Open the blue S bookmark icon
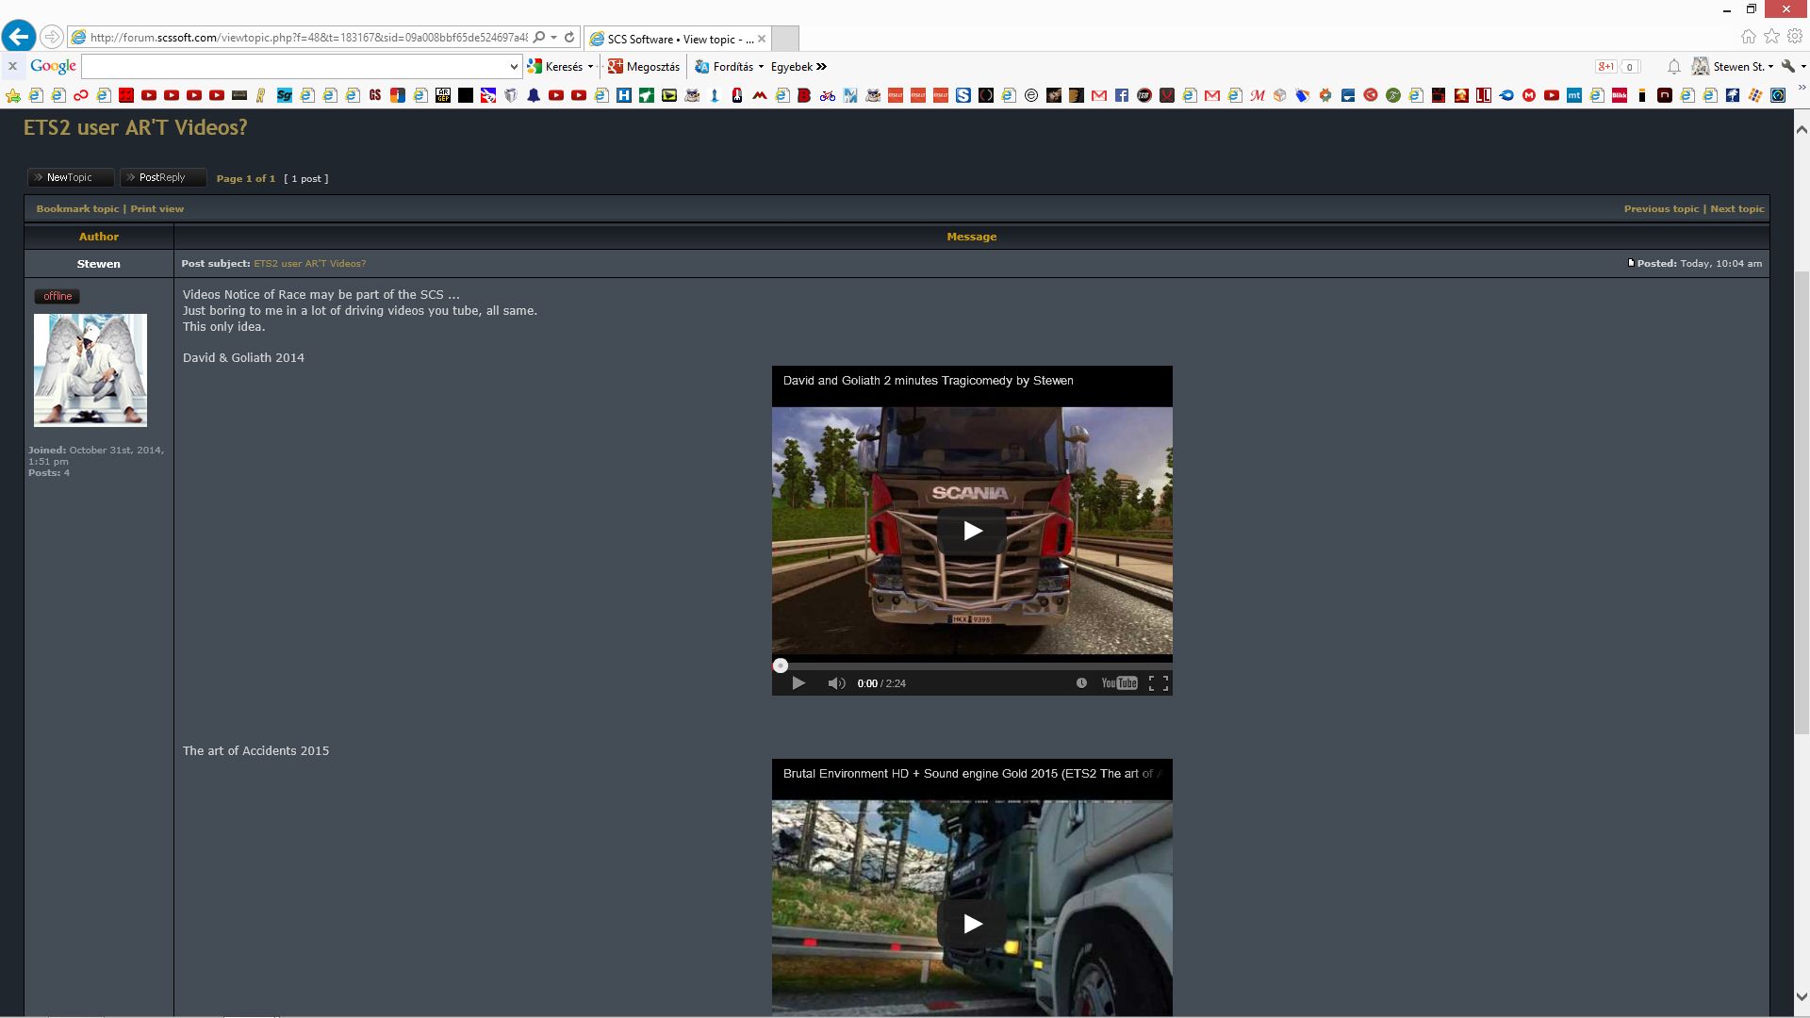This screenshot has width=1810, height=1018. click(x=963, y=95)
